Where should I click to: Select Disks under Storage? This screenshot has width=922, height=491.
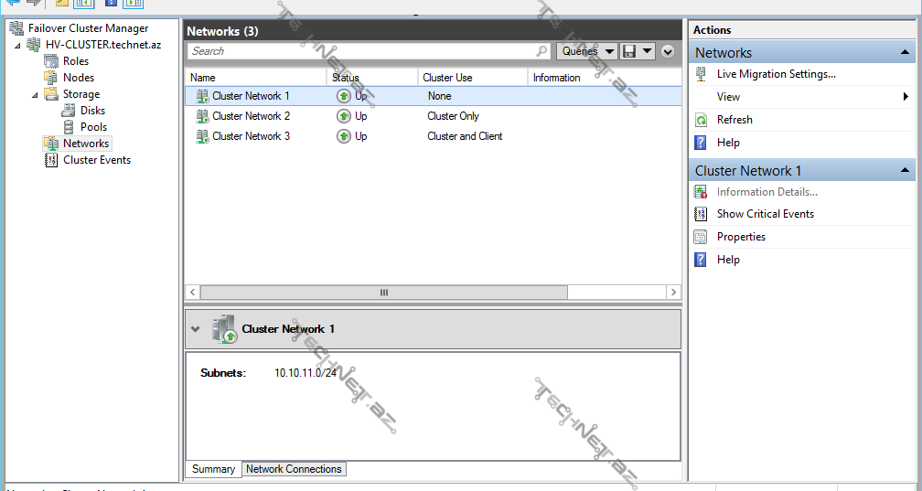tap(92, 111)
